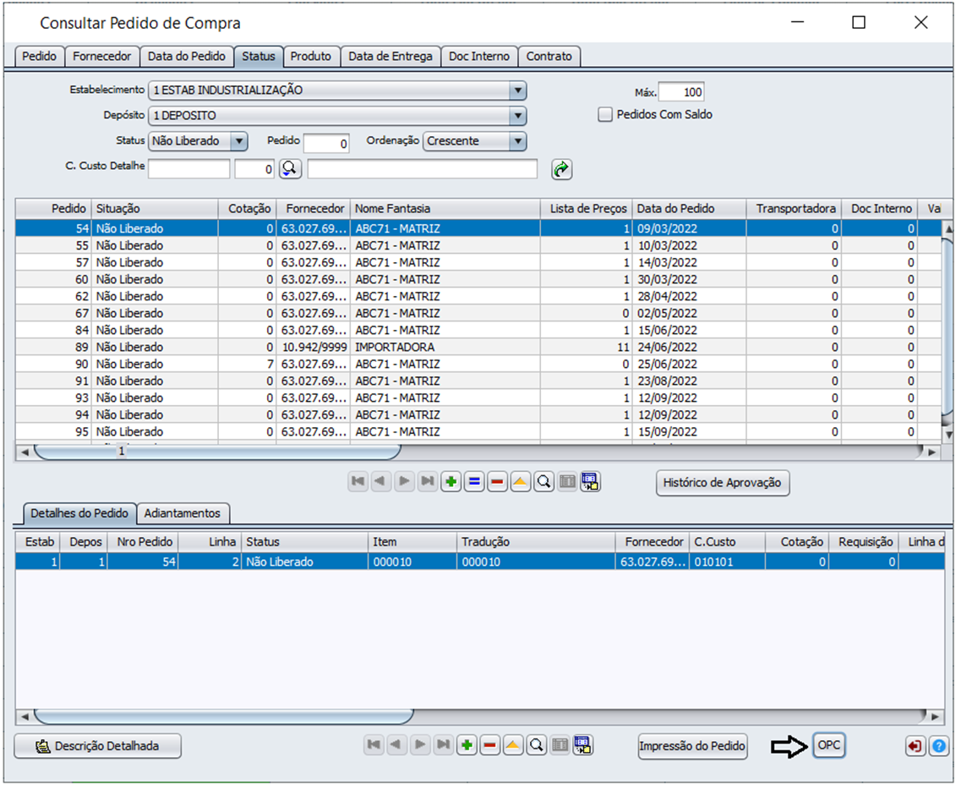Click the magnifier icon beside C. Custo Detalhe
The height and width of the screenshot is (785, 956).
[290, 168]
